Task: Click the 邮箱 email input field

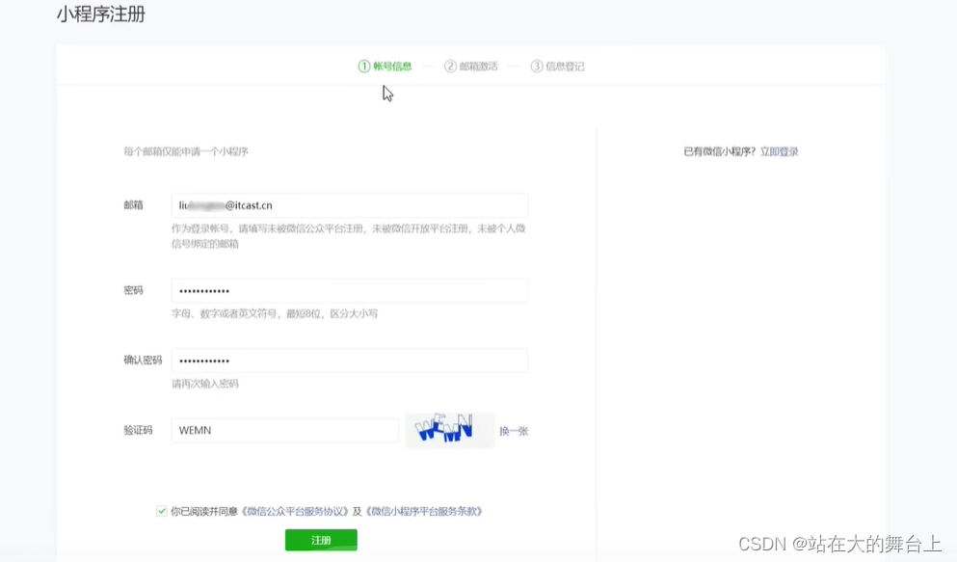Action: (x=349, y=205)
